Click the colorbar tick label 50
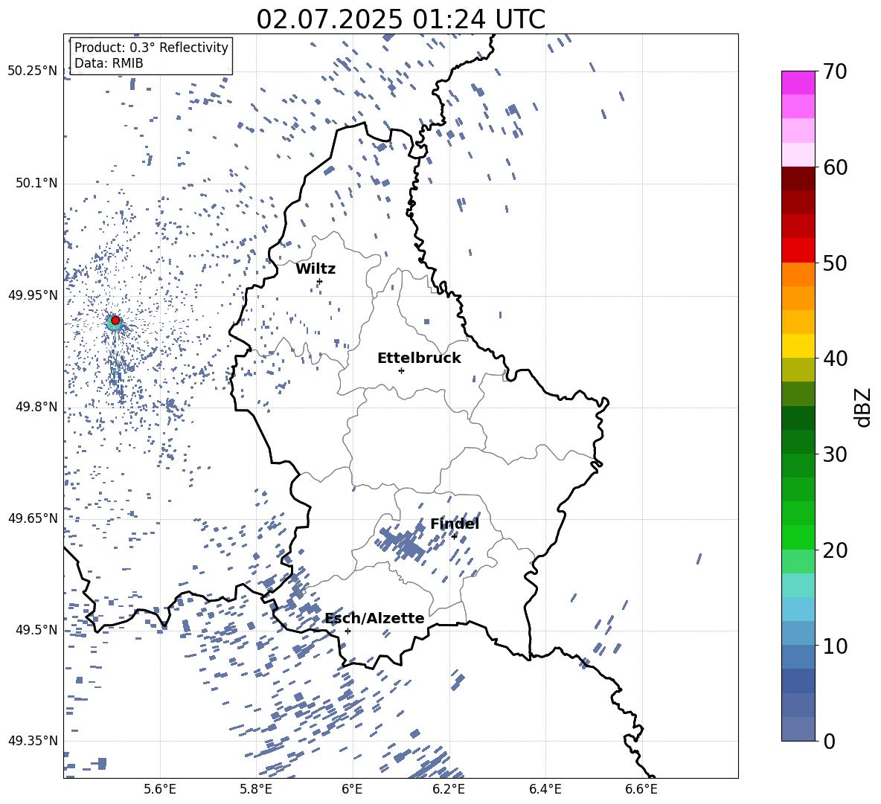The width and height of the screenshot is (881, 804). coord(835,263)
